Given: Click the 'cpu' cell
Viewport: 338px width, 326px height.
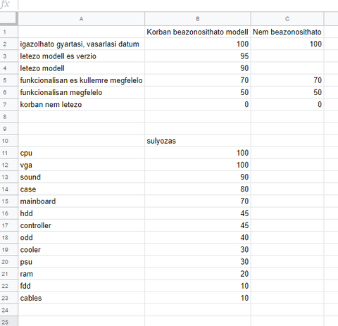Looking at the screenshot, I should (81, 153).
